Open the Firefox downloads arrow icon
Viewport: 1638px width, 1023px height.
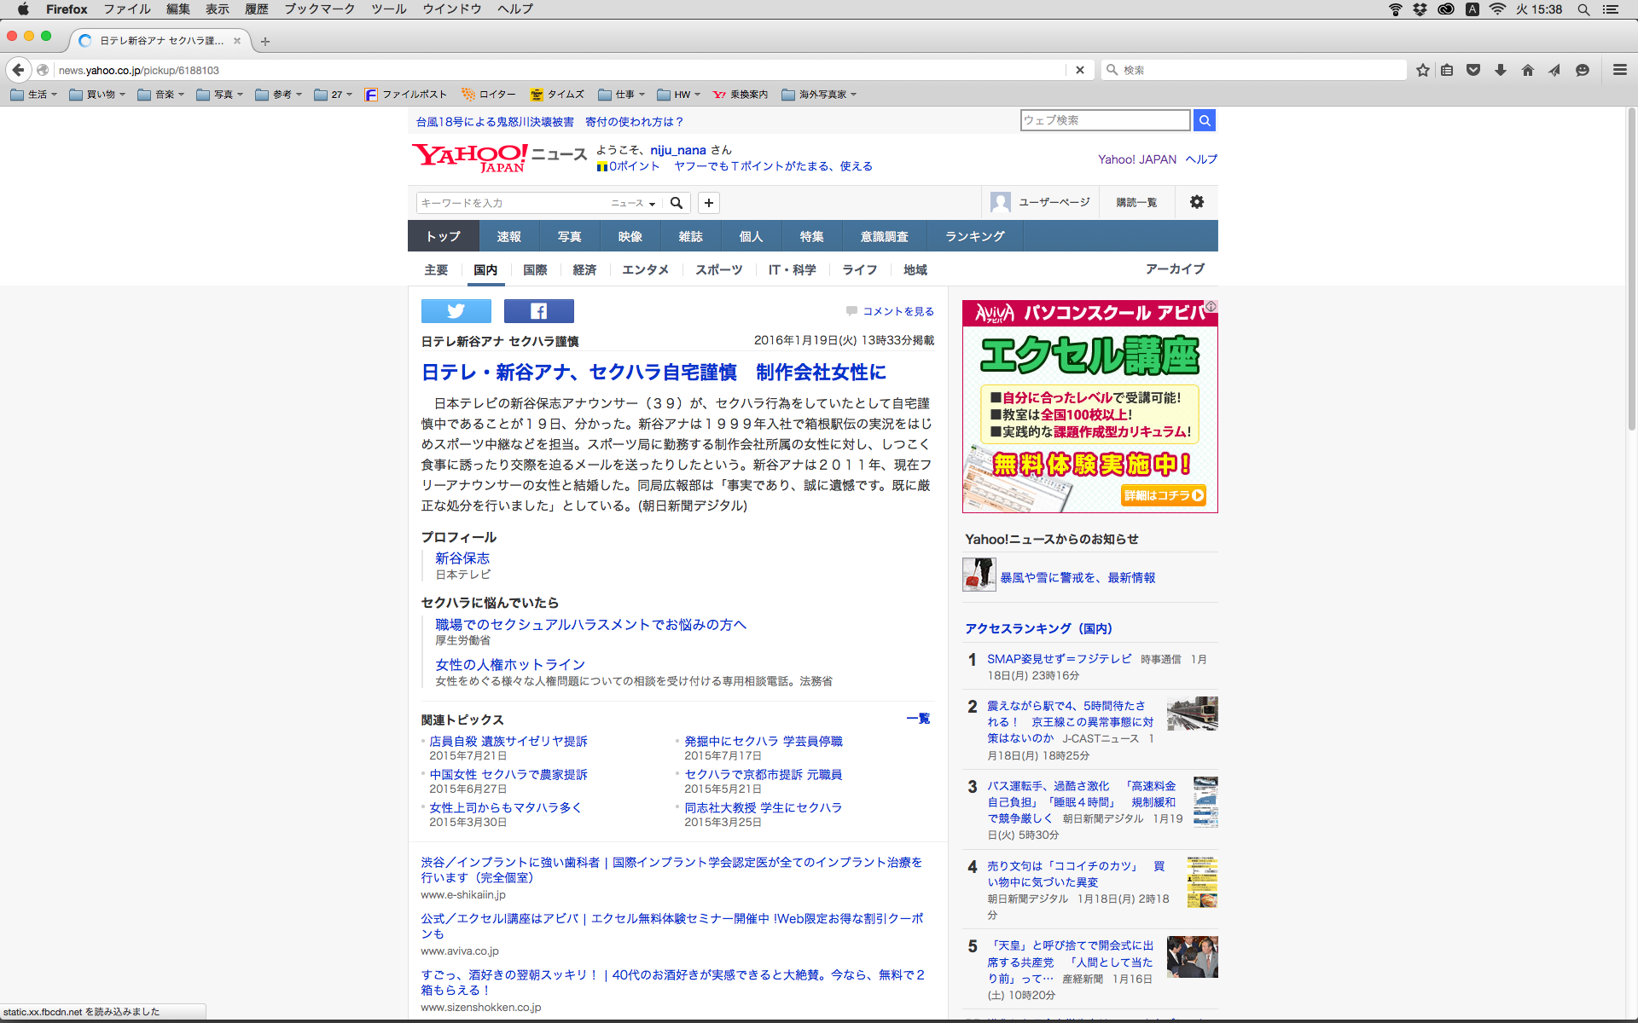tap(1500, 70)
